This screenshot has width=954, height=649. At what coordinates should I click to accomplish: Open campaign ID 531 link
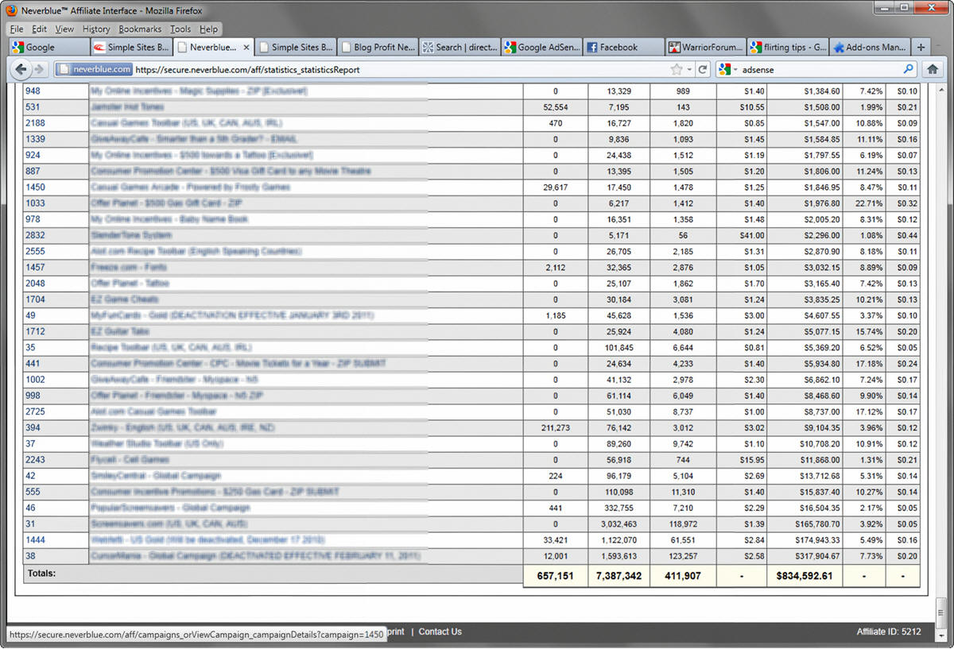(33, 107)
